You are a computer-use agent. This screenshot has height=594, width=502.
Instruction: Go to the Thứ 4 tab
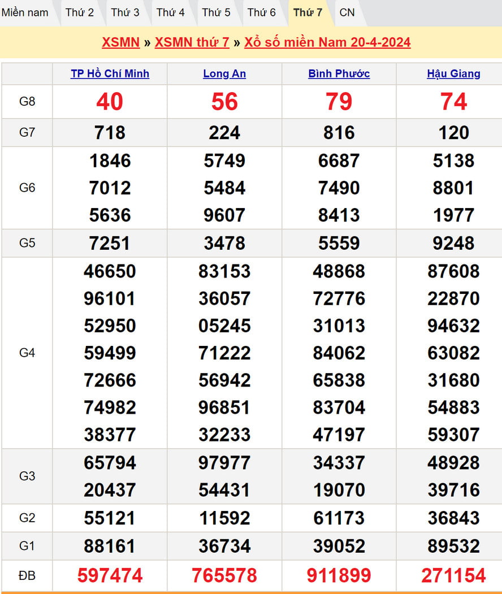point(171,12)
